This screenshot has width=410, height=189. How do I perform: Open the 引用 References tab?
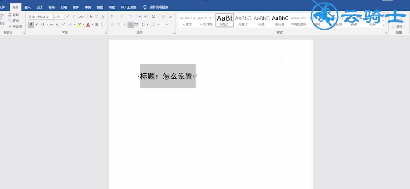click(64, 7)
